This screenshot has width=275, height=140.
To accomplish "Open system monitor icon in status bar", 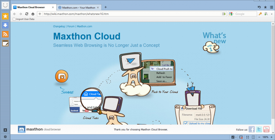I will (233, 137).
